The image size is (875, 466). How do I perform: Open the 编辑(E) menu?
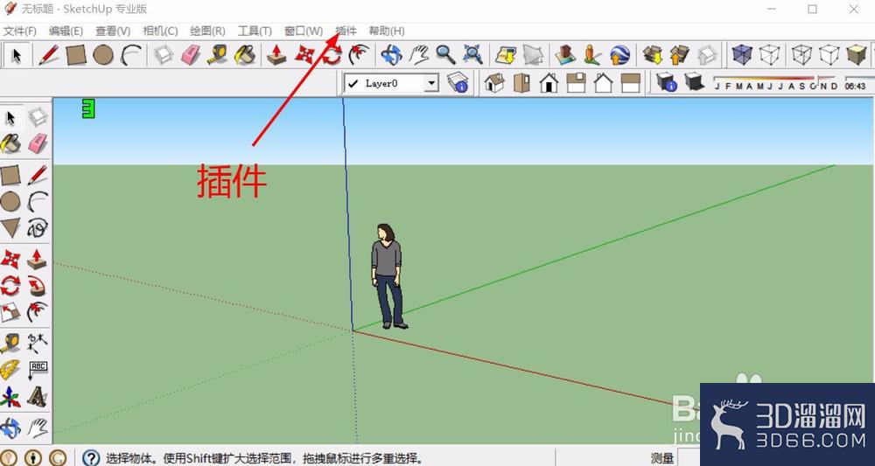click(x=66, y=31)
